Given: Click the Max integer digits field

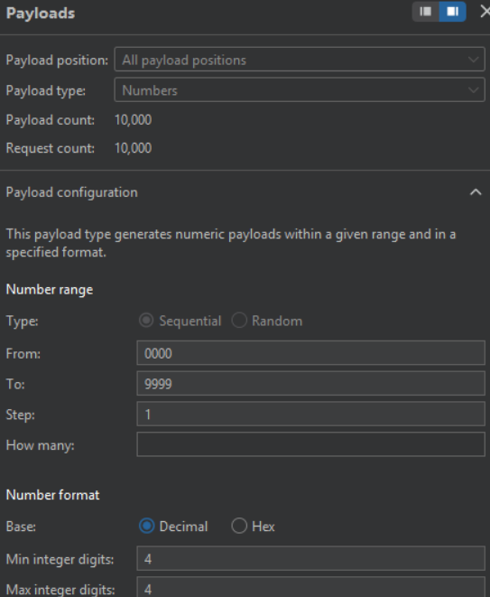Looking at the screenshot, I should [310, 587].
